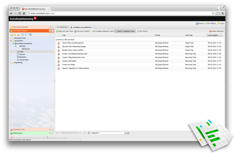Clear the search field with X

(x=126, y=133)
